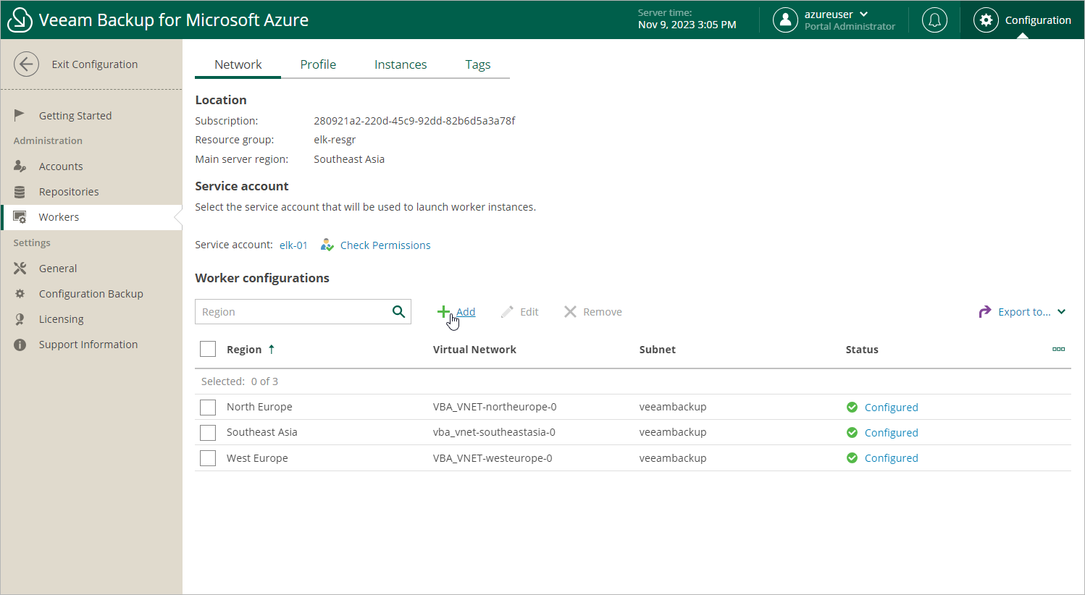1085x595 pixels.
Task: Open Southeast Asia Configured status link
Action: pos(891,433)
